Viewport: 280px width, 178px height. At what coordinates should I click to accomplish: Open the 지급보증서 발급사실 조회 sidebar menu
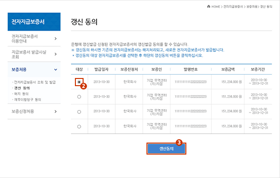pos(34,54)
